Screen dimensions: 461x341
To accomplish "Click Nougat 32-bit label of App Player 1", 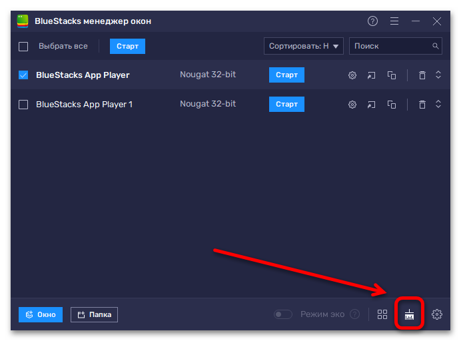I will (x=208, y=104).
